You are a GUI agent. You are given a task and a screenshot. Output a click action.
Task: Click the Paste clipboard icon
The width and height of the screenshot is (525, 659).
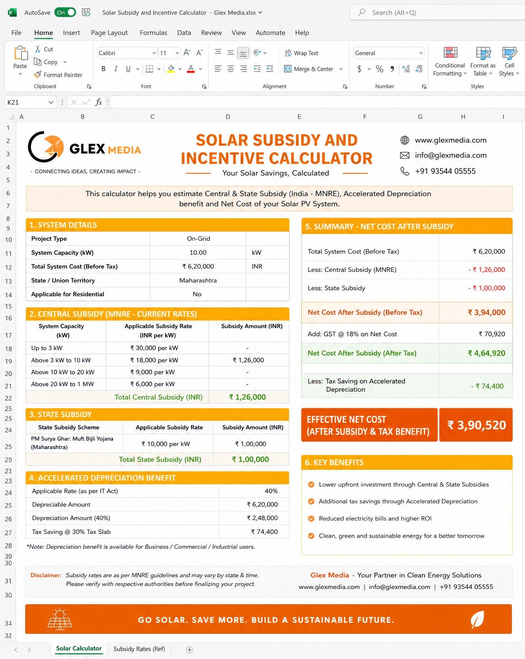coord(20,53)
